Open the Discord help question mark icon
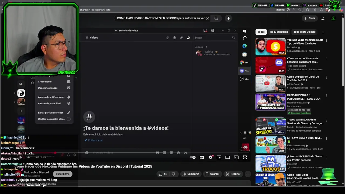The width and height of the screenshot is (345, 194). [x=213, y=30]
